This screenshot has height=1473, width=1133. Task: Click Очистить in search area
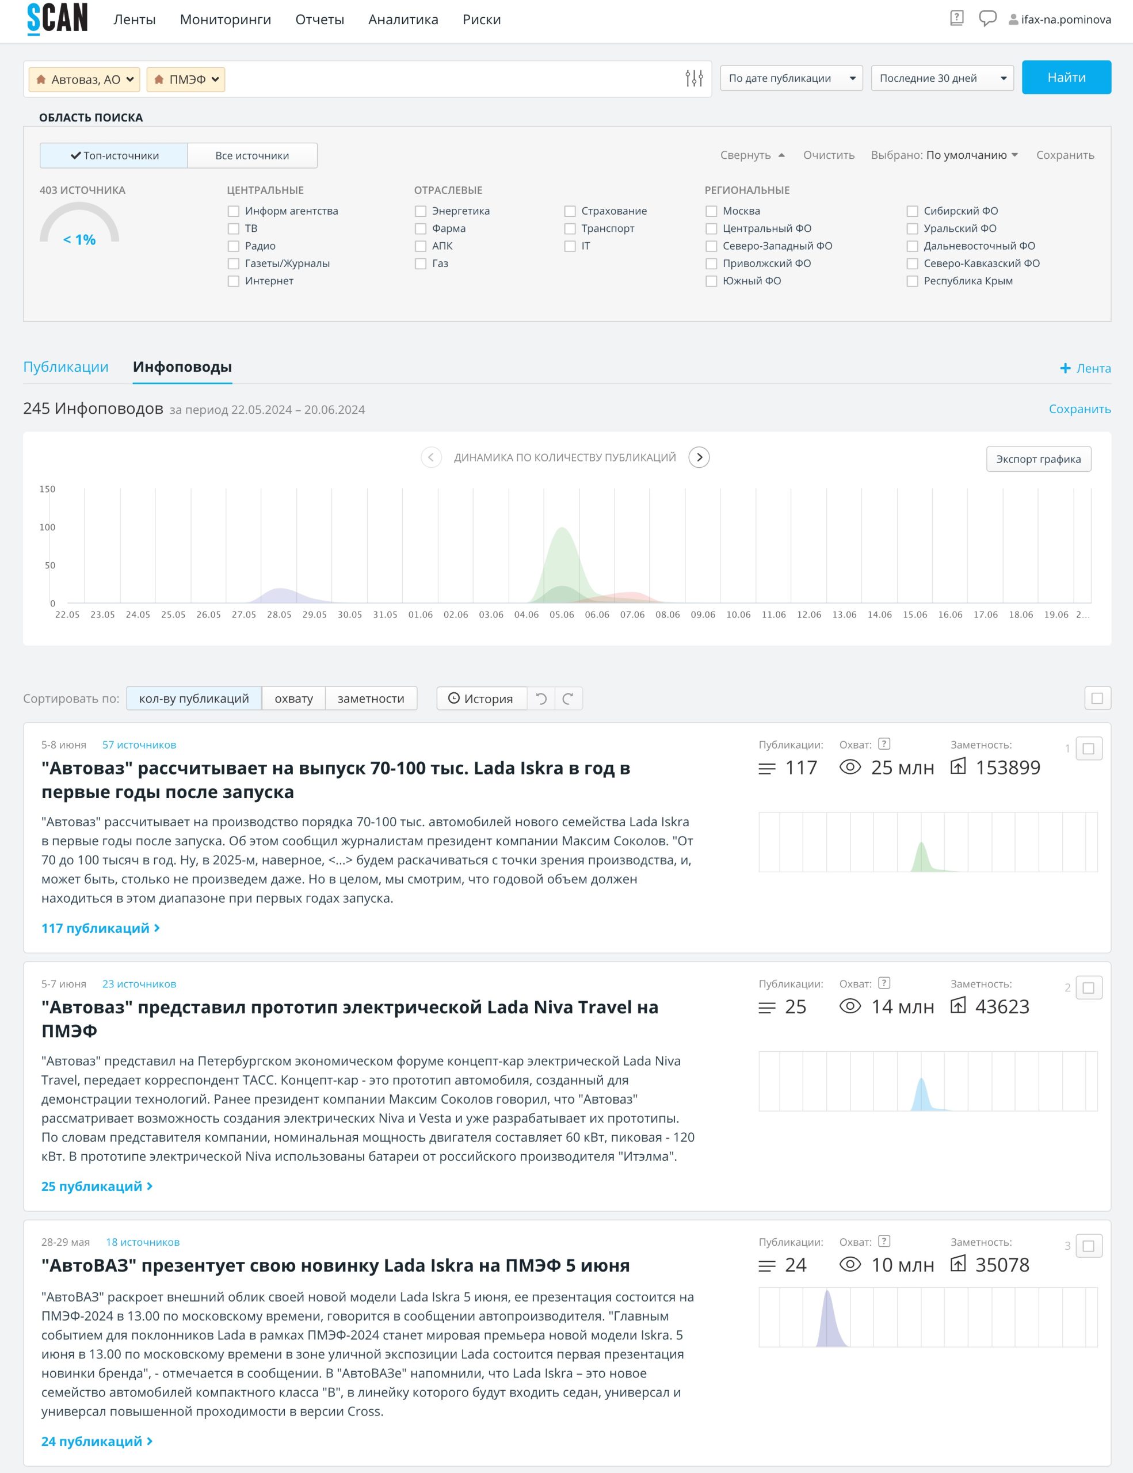[x=829, y=155]
